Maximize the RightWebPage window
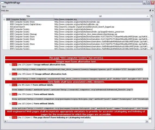 pos(148,2)
